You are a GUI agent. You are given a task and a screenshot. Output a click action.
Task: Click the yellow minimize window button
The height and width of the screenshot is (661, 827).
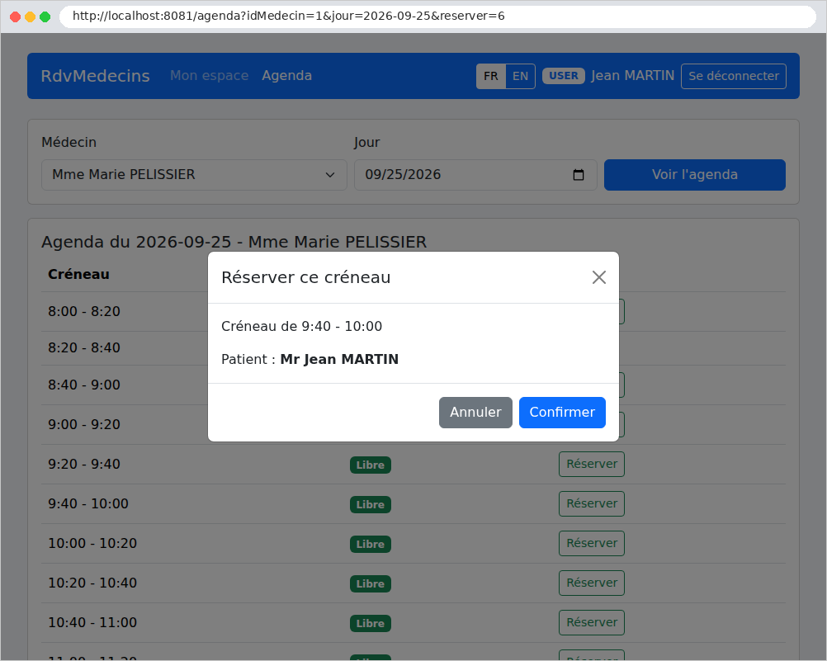coord(30,17)
